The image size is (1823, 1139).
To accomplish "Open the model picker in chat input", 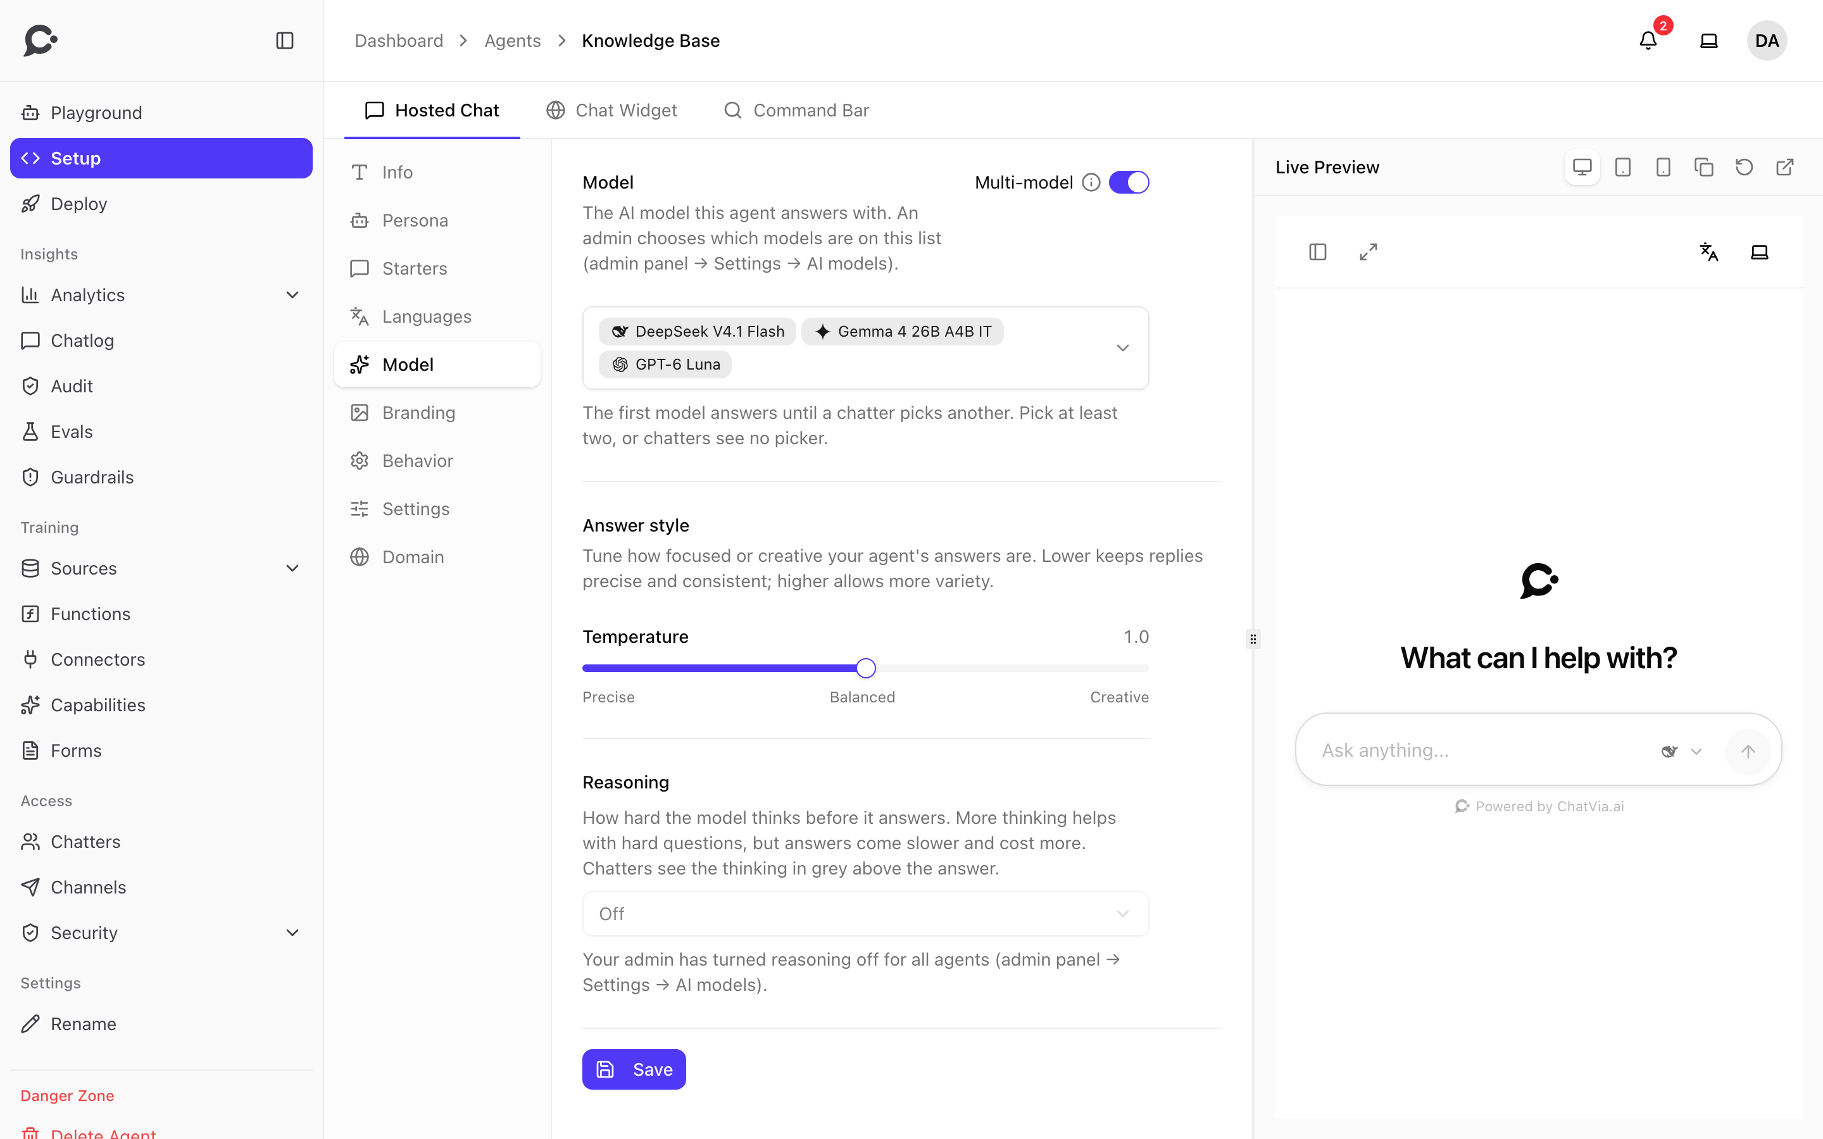I will pyautogui.click(x=1682, y=751).
